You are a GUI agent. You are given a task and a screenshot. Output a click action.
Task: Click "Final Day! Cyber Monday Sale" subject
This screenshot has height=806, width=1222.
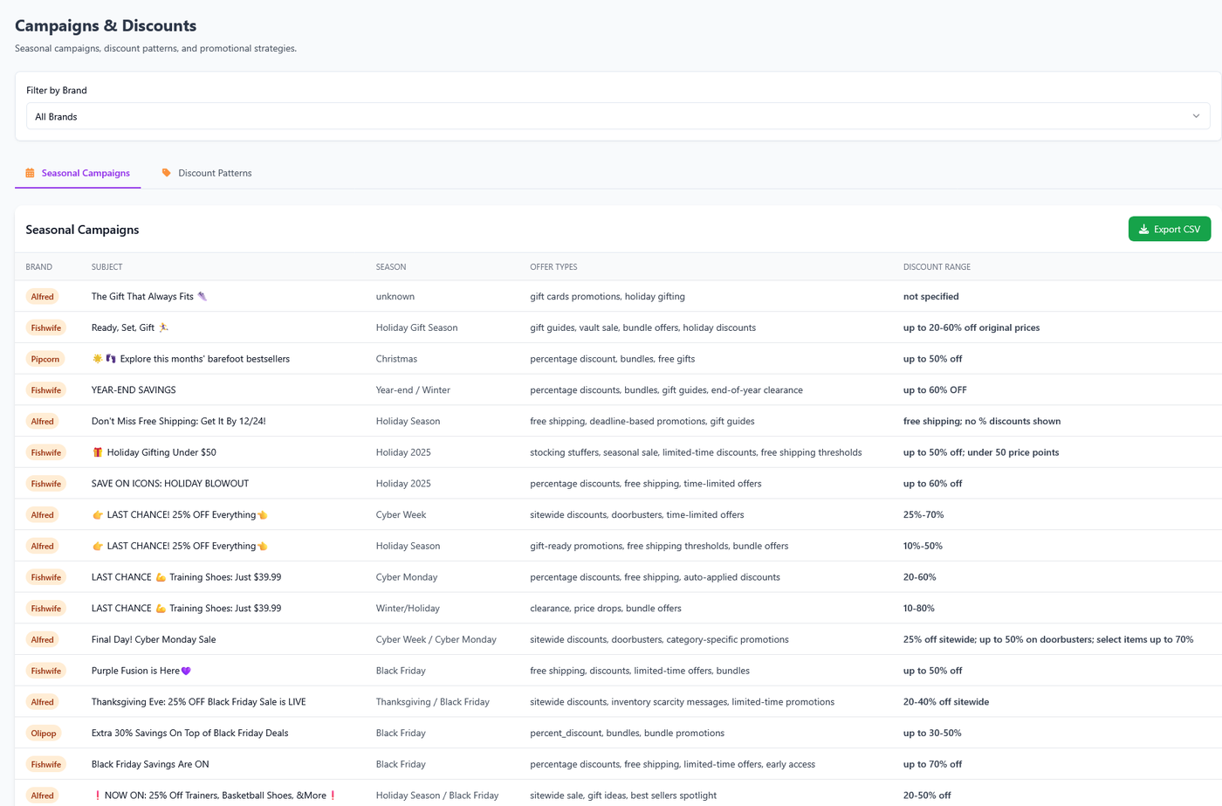pyautogui.click(x=154, y=640)
